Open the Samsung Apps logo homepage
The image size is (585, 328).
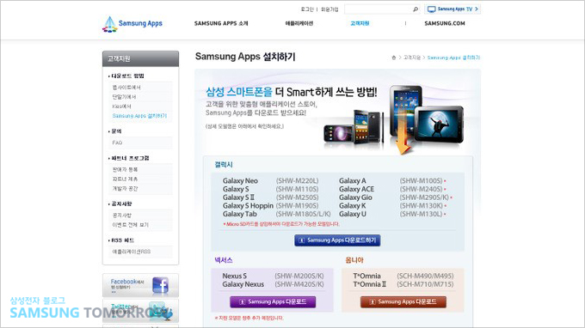click(x=132, y=24)
